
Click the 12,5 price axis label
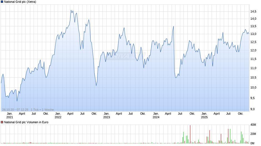[253, 42]
